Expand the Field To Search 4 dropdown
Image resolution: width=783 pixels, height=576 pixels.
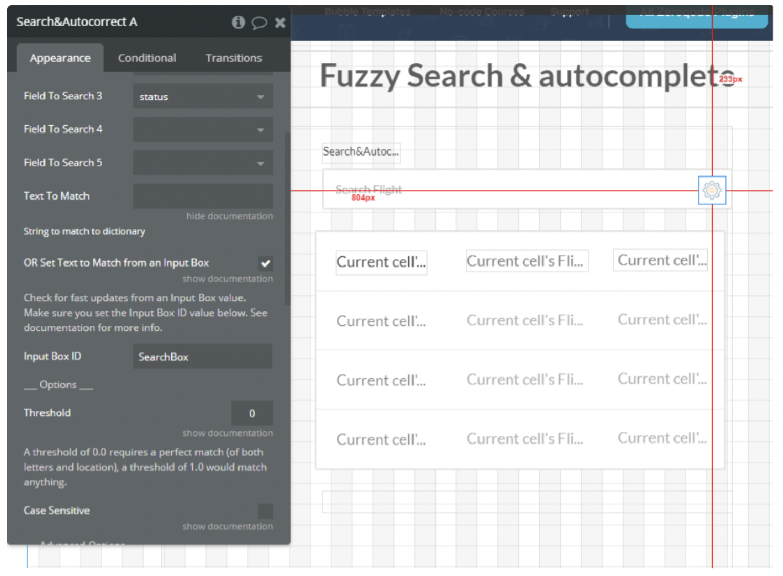coord(203,130)
